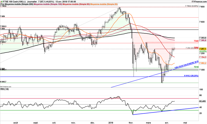This screenshot has height=124, width=207.
Task: Click the candlestick icon beside FTSE 100 Cash
Action: tap(1, 2)
